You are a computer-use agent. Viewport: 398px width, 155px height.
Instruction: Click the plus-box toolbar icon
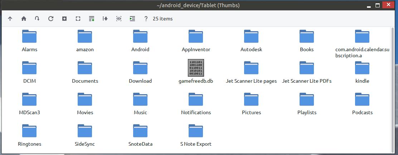(64, 19)
